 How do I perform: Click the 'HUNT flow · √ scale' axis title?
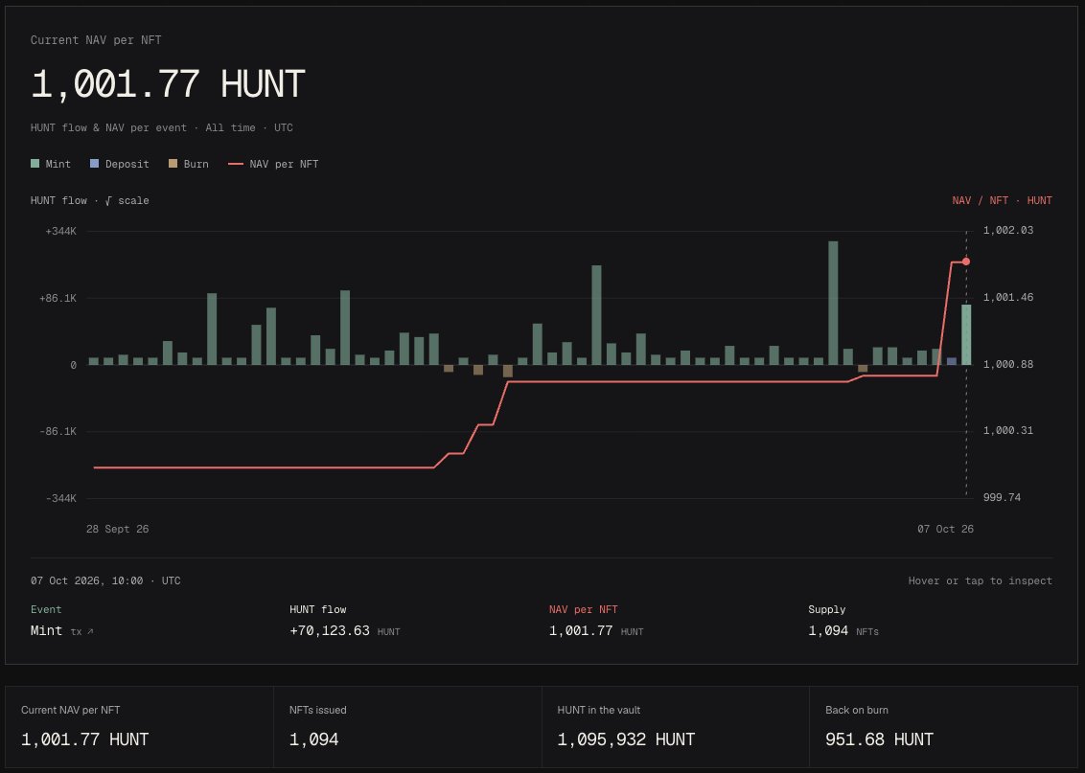[x=90, y=200]
